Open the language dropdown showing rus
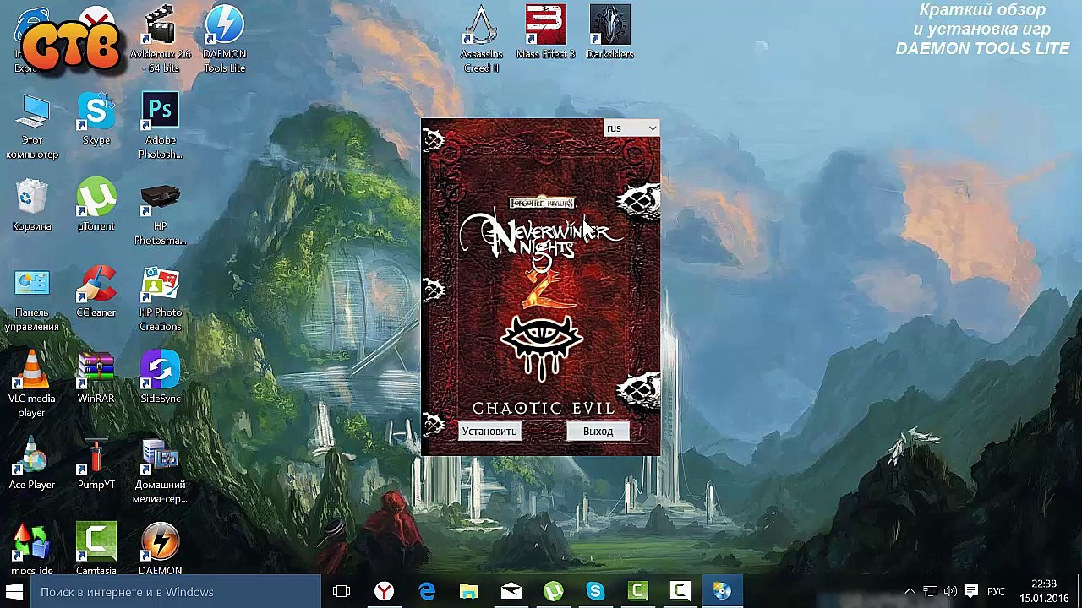This screenshot has width=1082, height=608. pos(631,128)
